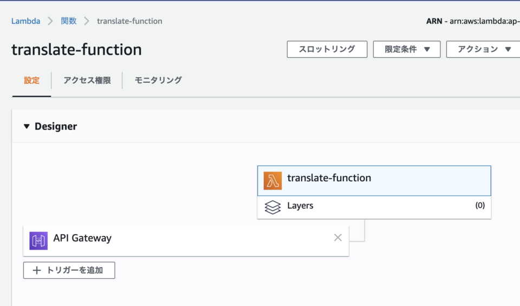
Task: Select the 設定 tab
Action: tap(32, 80)
